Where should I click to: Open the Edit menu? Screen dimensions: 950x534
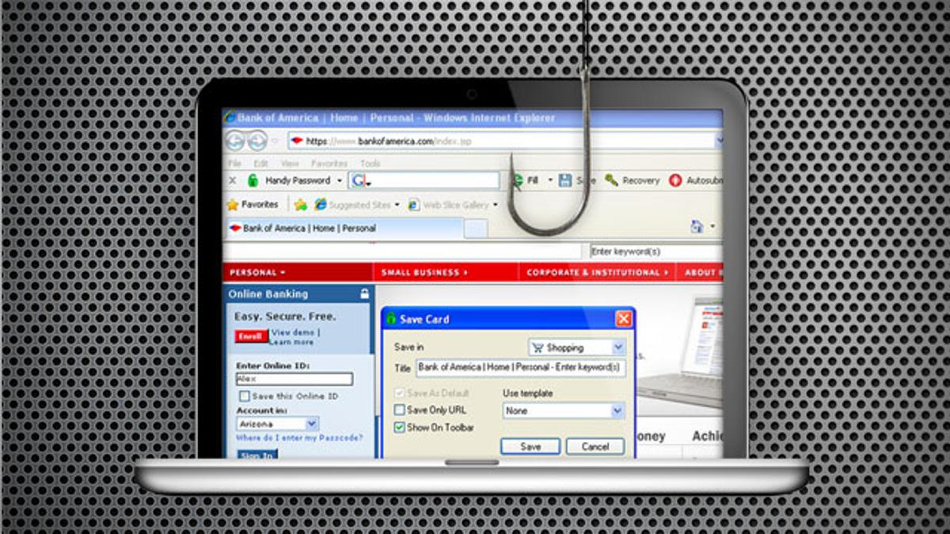point(261,163)
